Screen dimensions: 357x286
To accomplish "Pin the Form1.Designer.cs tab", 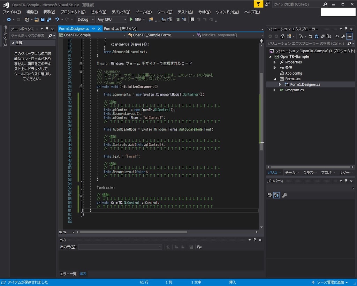I will pos(93,29).
